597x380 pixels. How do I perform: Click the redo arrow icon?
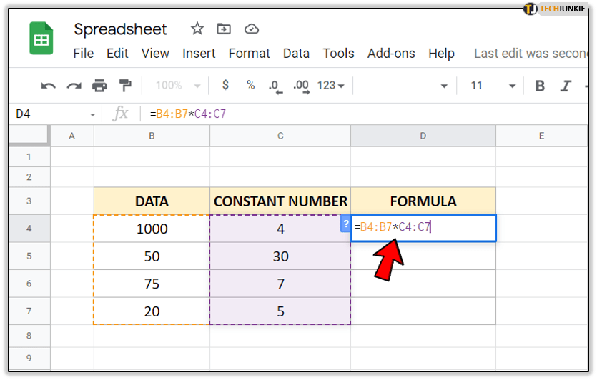point(74,86)
